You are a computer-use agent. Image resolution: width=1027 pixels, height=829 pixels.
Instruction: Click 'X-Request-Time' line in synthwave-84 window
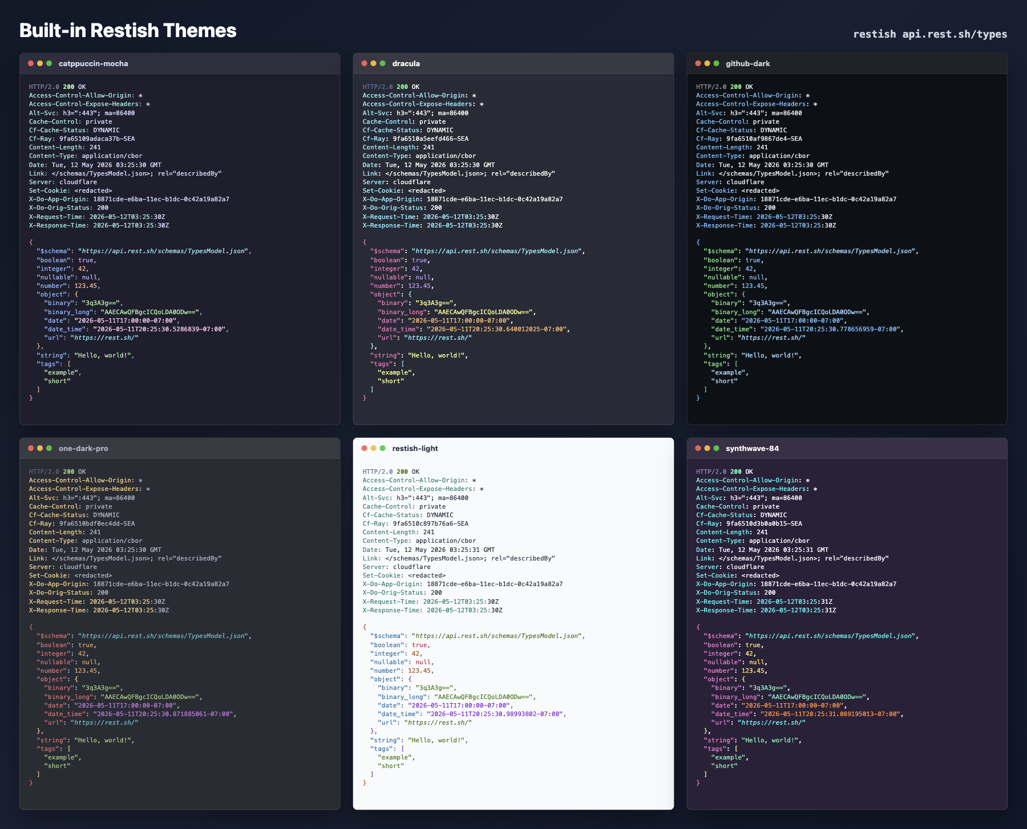764,602
